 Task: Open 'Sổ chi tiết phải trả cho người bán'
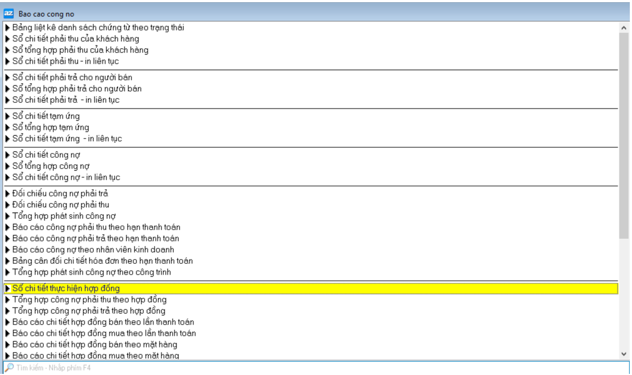pyautogui.click(x=72, y=78)
